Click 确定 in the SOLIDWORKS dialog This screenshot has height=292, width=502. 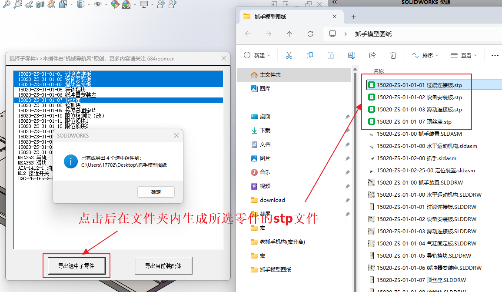(x=156, y=192)
